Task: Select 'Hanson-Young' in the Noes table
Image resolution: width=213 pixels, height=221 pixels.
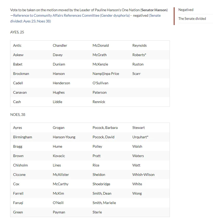Action: (64, 137)
